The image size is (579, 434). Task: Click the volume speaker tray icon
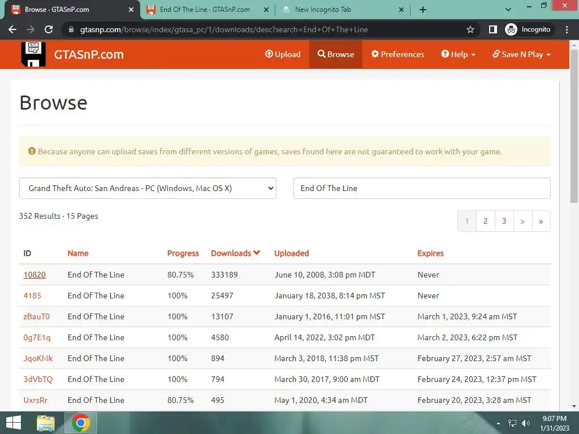525,423
